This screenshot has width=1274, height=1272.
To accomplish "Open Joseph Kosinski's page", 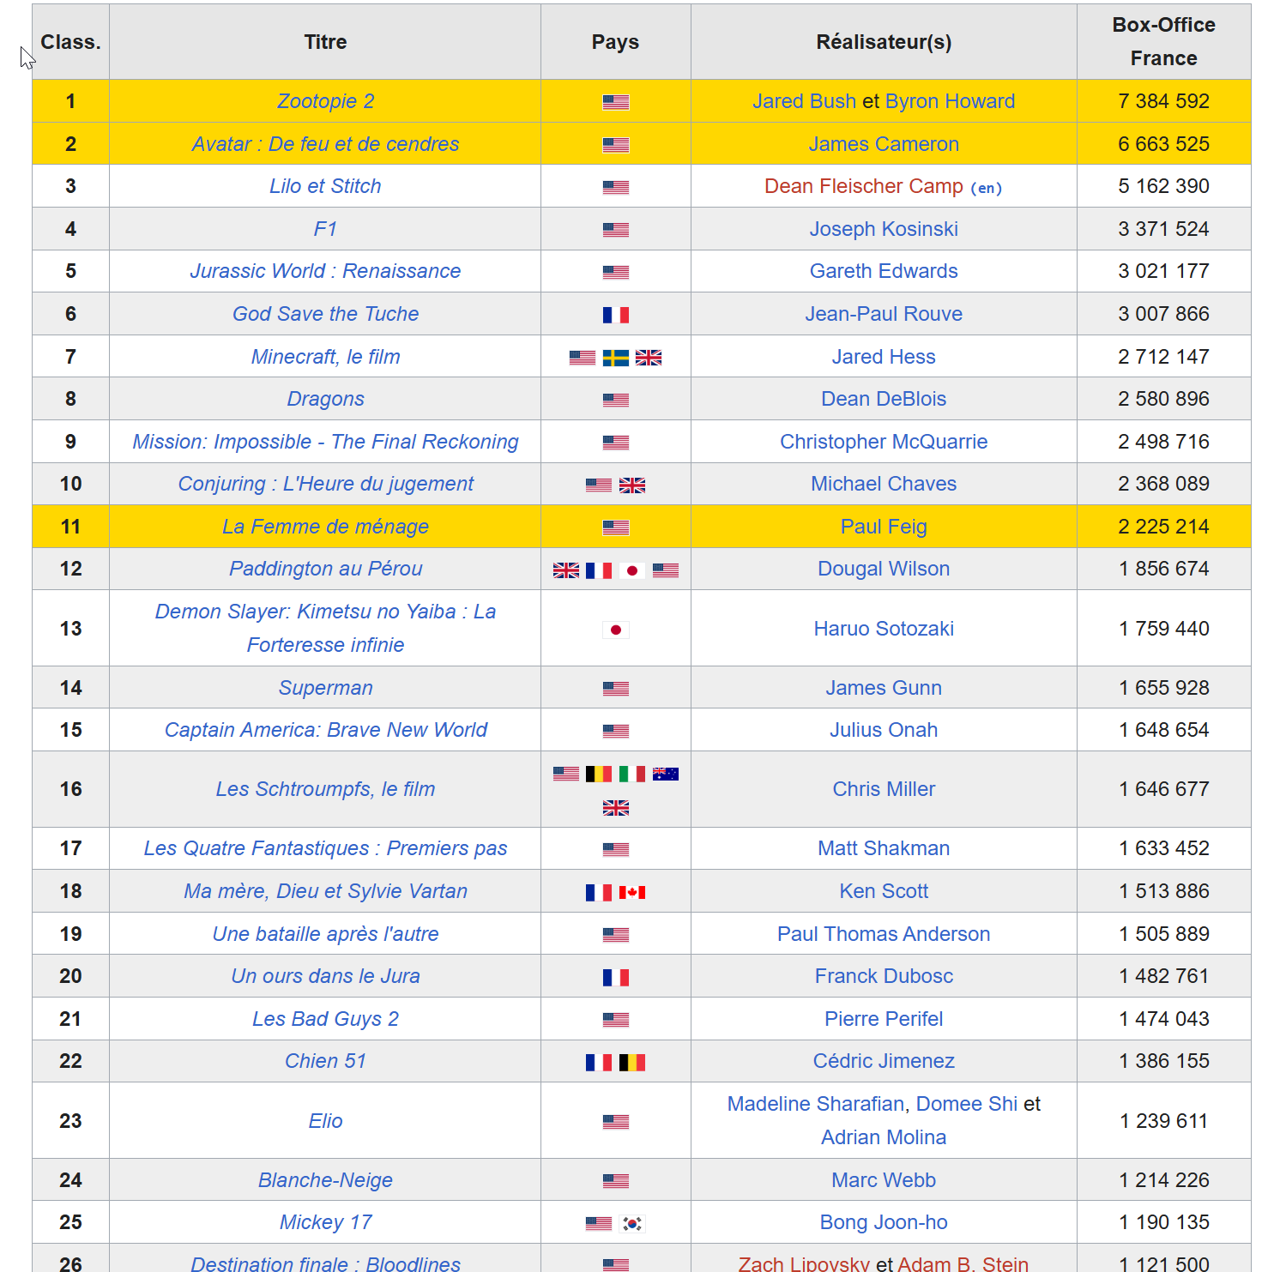I will [x=884, y=229].
